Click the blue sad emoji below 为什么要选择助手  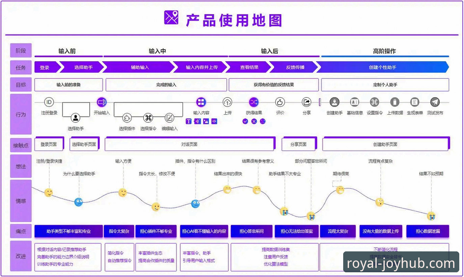[79, 202]
